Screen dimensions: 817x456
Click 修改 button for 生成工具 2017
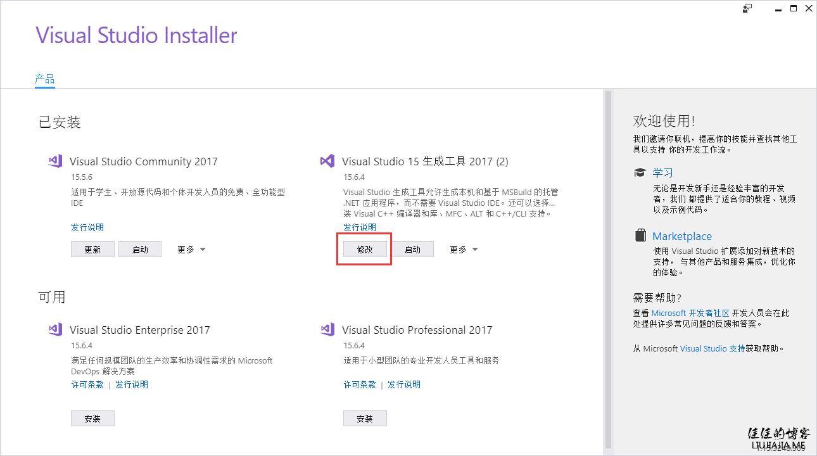365,250
